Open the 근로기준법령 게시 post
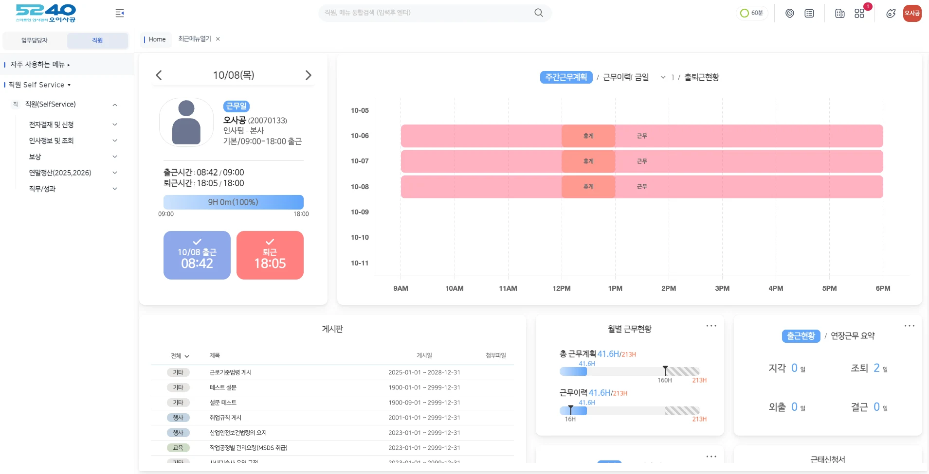The image size is (929, 474). pos(231,372)
